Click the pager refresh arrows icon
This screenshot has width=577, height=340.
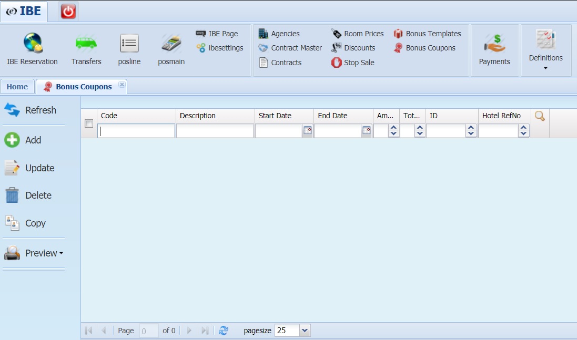[x=224, y=331]
